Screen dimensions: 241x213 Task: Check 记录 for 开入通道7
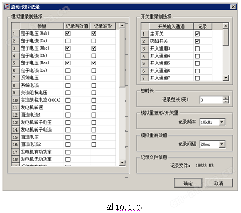click(197, 78)
